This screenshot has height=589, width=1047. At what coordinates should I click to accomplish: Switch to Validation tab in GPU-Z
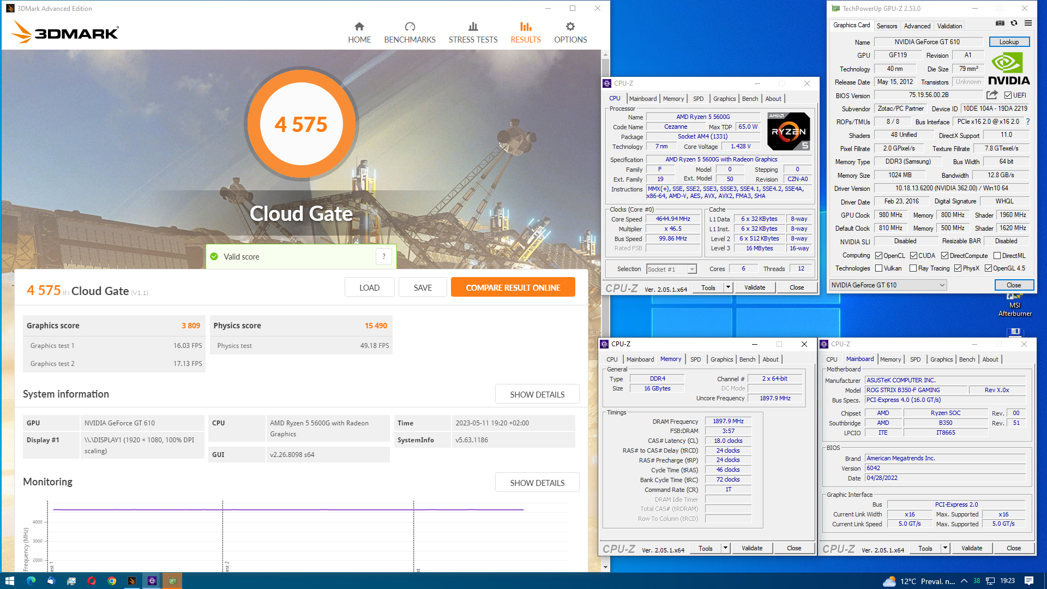click(949, 26)
